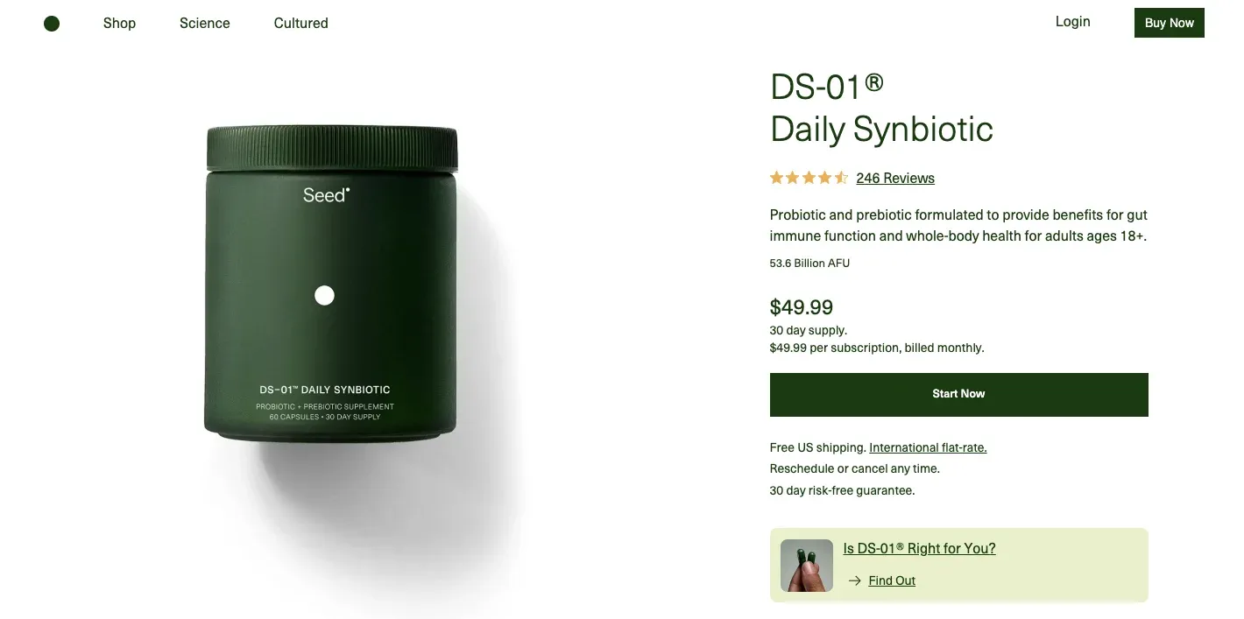The height and width of the screenshot is (619, 1244).
Task: Go to the Cultured section
Action: (300, 24)
